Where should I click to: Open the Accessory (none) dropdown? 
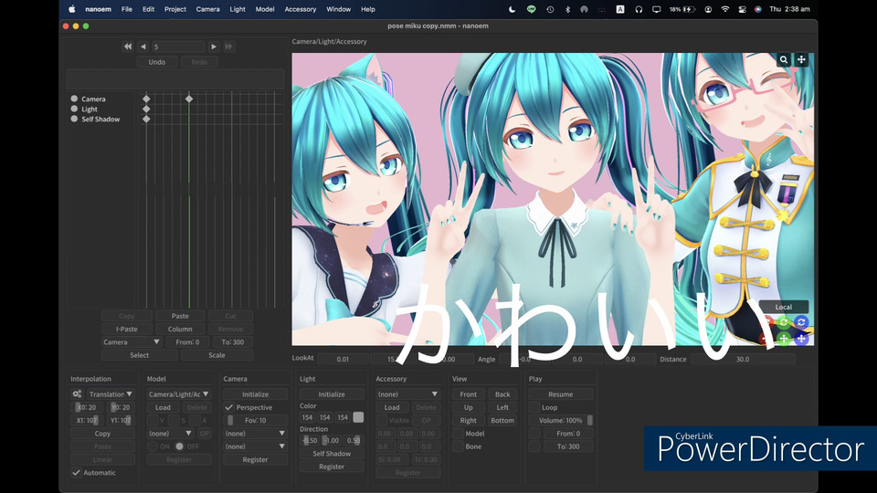point(407,394)
